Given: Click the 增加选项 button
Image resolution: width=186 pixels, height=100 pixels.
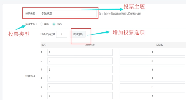Looking at the screenshot, I should [x=78, y=34].
